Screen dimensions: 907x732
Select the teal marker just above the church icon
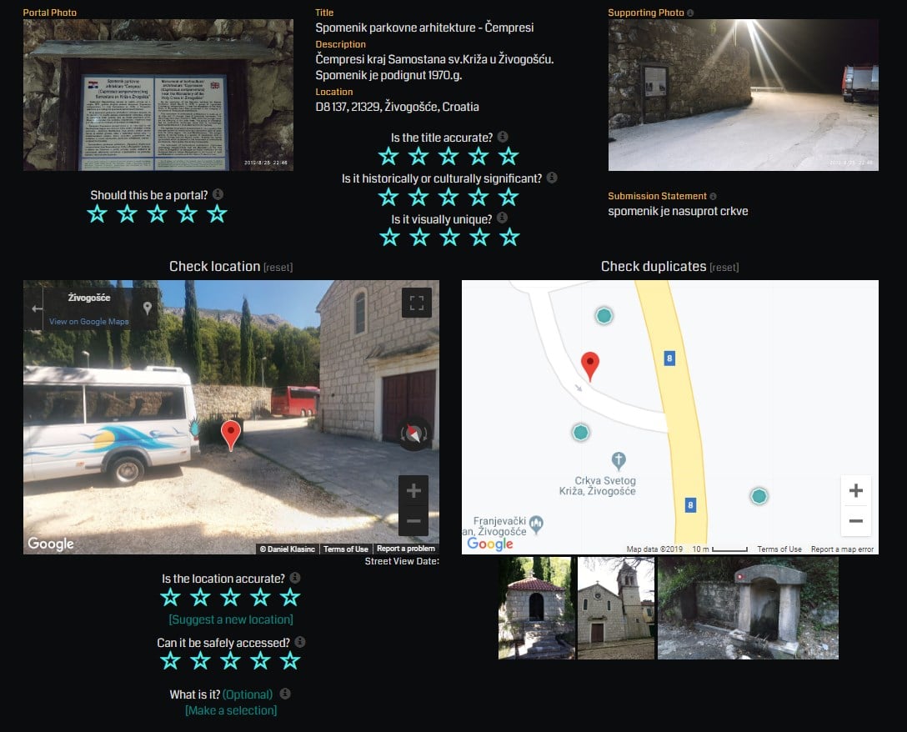coord(581,432)
